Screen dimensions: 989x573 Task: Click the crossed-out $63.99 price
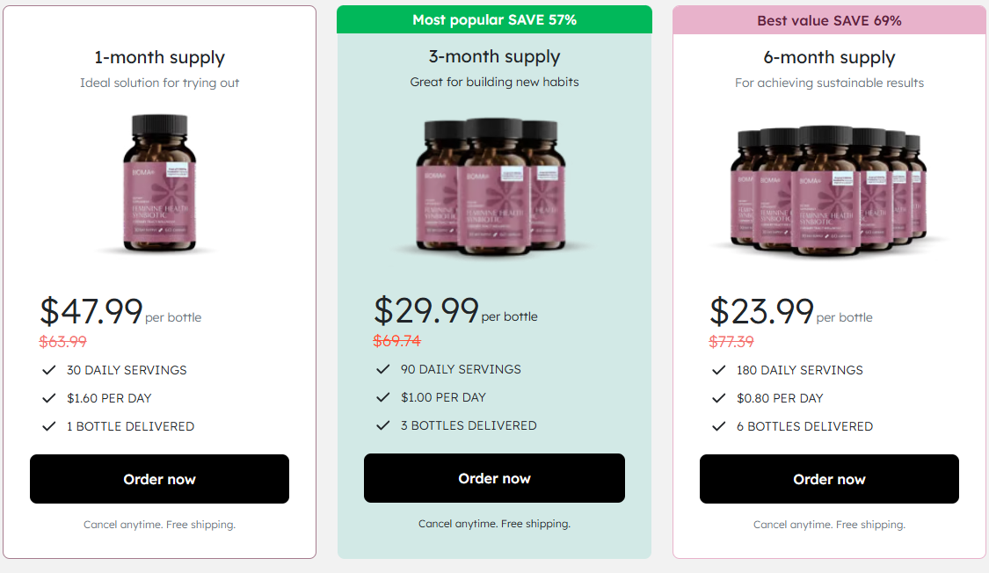pos(63,341)
